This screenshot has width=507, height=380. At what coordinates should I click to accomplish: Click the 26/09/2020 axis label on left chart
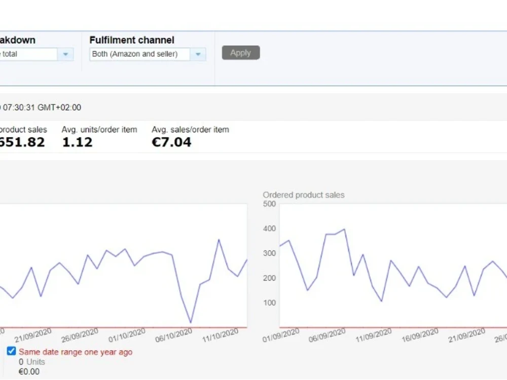point(80,335)
